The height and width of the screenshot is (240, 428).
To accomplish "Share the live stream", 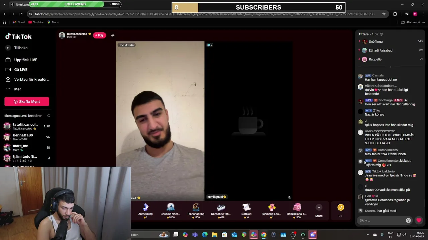I will tap(113, 35).
